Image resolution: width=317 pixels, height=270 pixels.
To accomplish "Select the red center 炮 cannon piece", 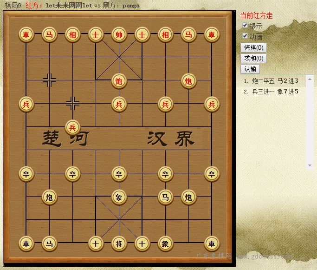I will pyautogui.click(x=119, y=81).
